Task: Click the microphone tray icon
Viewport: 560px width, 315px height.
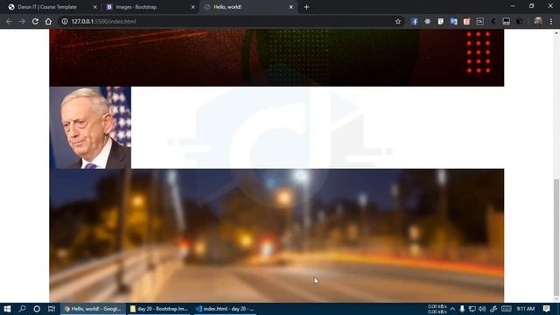Action: point(462,309)
